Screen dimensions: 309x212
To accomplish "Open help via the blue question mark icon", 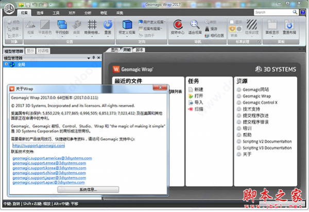I will (x=303, y=12).
